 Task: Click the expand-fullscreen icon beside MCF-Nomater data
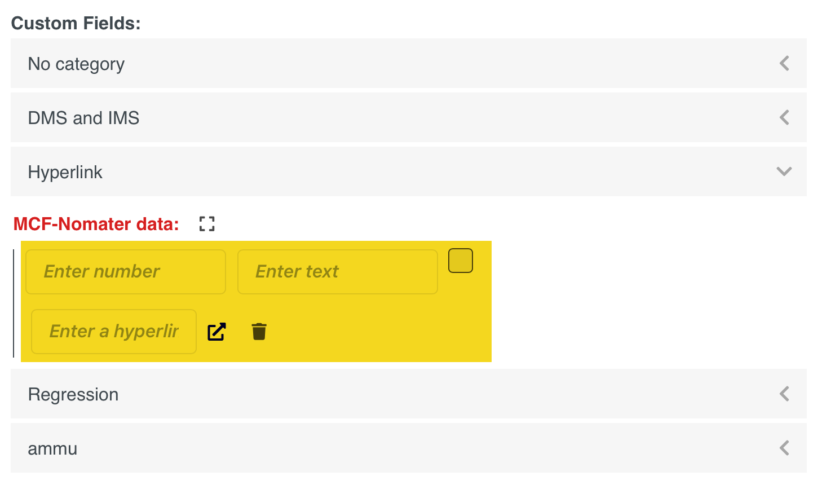pyautogui.click(x=207, y=224)
